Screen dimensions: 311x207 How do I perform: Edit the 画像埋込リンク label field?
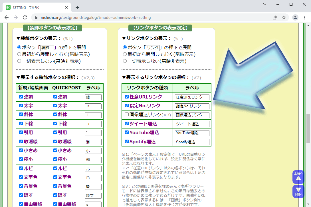(192, 115)
